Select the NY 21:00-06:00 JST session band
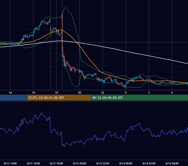188x166 pixels. point(139,98)
